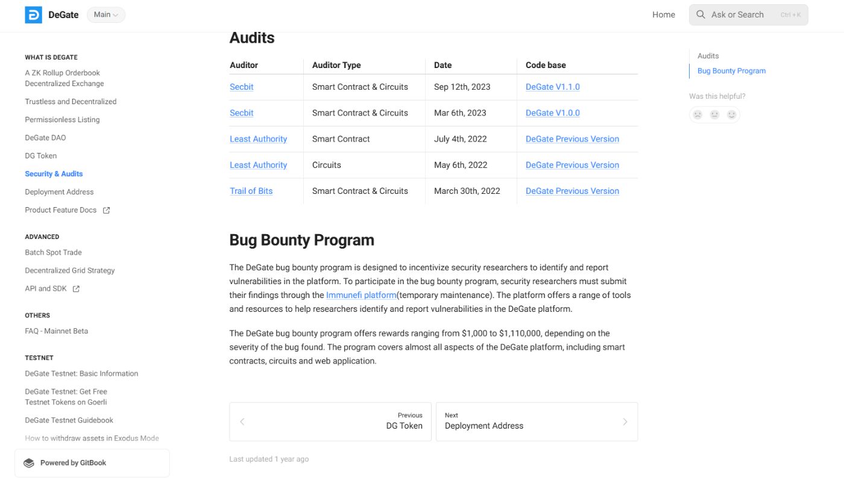Image resolution: width=844 pixels, height=478 pixels.
Task: Open A ZK Rollup Orderbook Decentralized Exchange page
Action: tap(64, 78)
